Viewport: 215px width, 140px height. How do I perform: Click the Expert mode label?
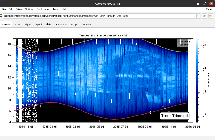point(209,10)
